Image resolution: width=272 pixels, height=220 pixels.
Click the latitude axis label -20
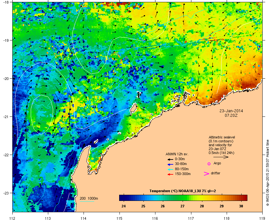(6, 79)
